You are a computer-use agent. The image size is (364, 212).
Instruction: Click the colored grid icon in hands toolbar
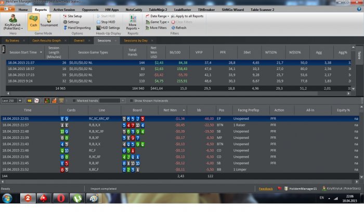(x=47, y=101)
